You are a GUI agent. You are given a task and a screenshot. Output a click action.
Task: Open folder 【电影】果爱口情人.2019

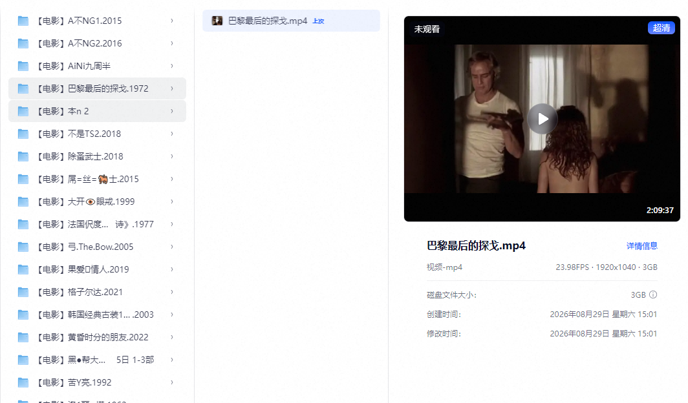(98, 269)
